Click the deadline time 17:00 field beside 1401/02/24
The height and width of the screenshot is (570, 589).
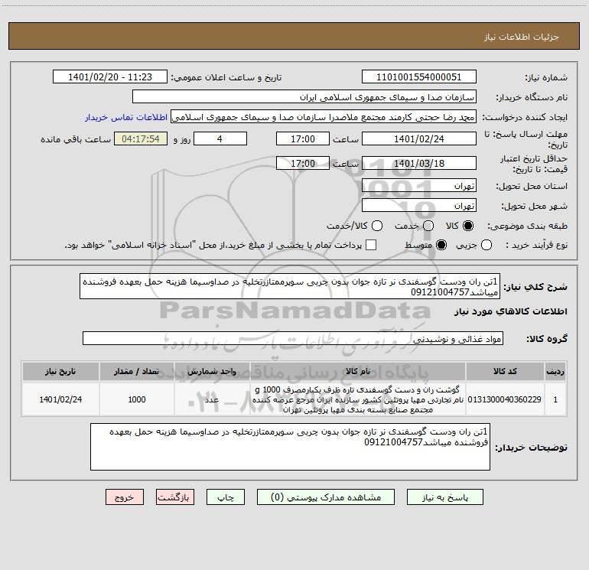click(303, 138)
